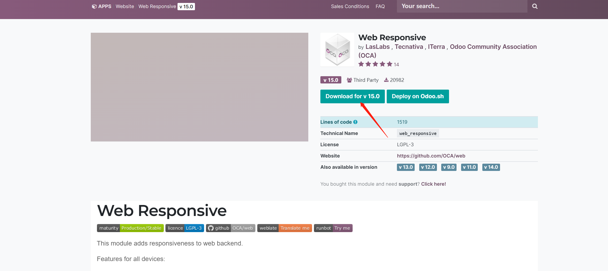The width and height of the screenshot is (608, 271).
Task: Open the github.com/OCA/web website link
Action: coord(431,156)
